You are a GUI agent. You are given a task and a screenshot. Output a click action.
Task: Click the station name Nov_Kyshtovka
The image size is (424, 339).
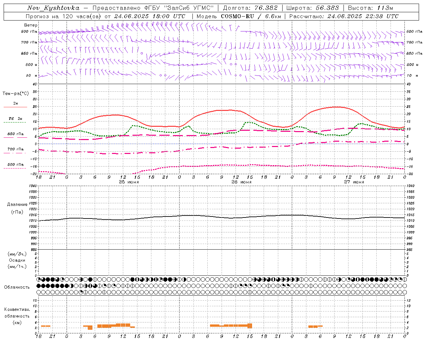click(x=53, y=8)
